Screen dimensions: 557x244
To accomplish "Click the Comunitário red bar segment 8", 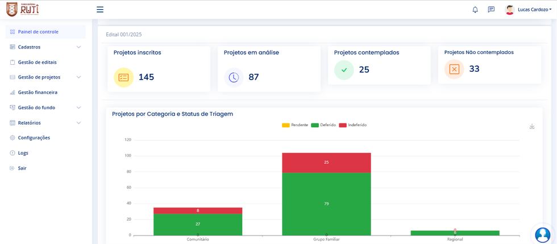I will (x=198, y=210).
